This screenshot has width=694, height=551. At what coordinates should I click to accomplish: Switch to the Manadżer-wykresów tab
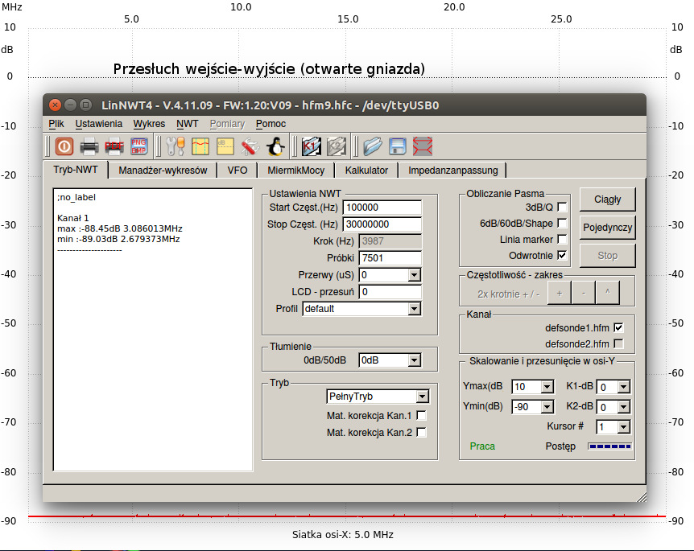click(x=163, y=171)
